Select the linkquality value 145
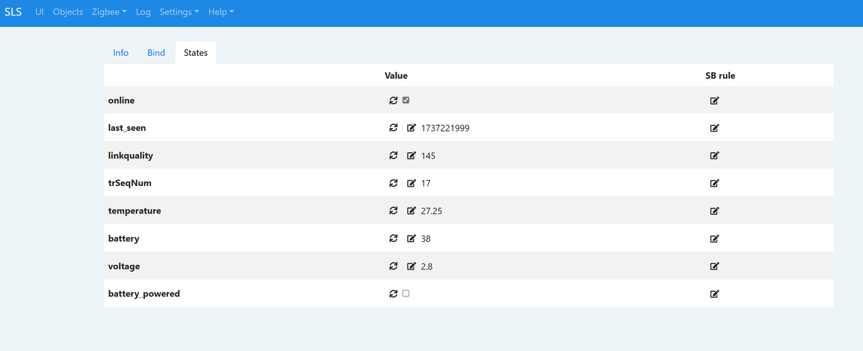 (428, 156)
